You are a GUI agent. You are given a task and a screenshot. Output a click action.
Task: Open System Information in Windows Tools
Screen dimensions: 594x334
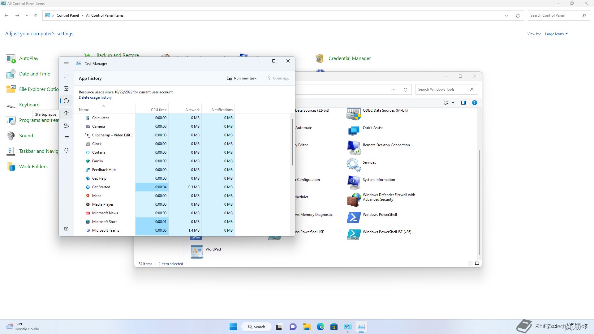click(x=371, y=182)
